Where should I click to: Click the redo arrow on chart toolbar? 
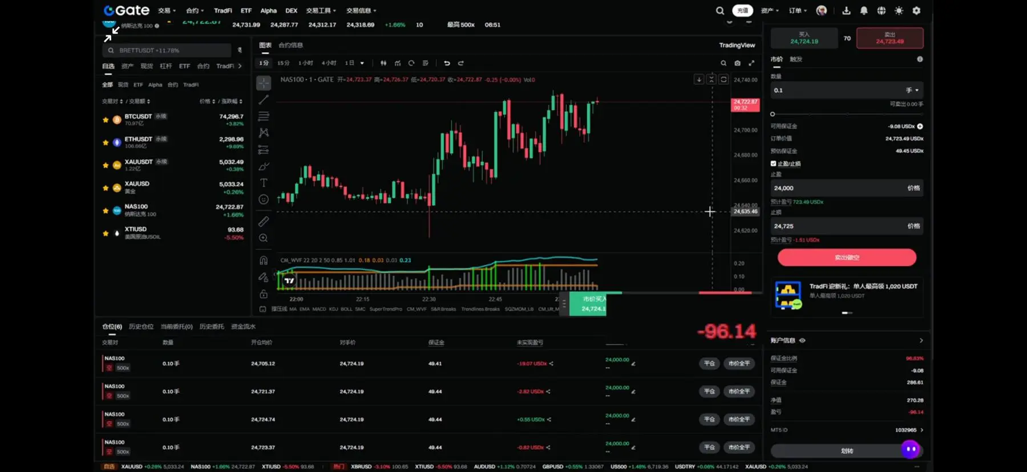point(461,63)
